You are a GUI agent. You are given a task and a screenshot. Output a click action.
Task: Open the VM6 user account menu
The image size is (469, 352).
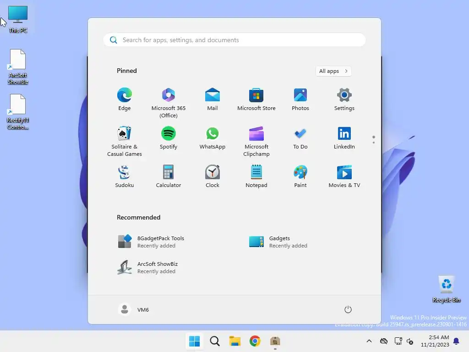pos(133,309)
